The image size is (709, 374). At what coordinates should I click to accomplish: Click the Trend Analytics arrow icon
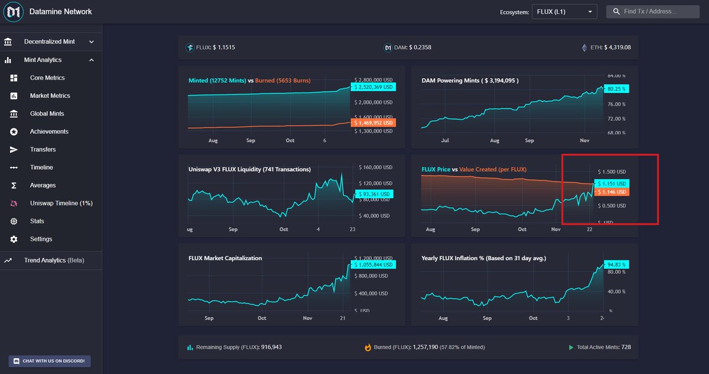(x=8, y=260)
